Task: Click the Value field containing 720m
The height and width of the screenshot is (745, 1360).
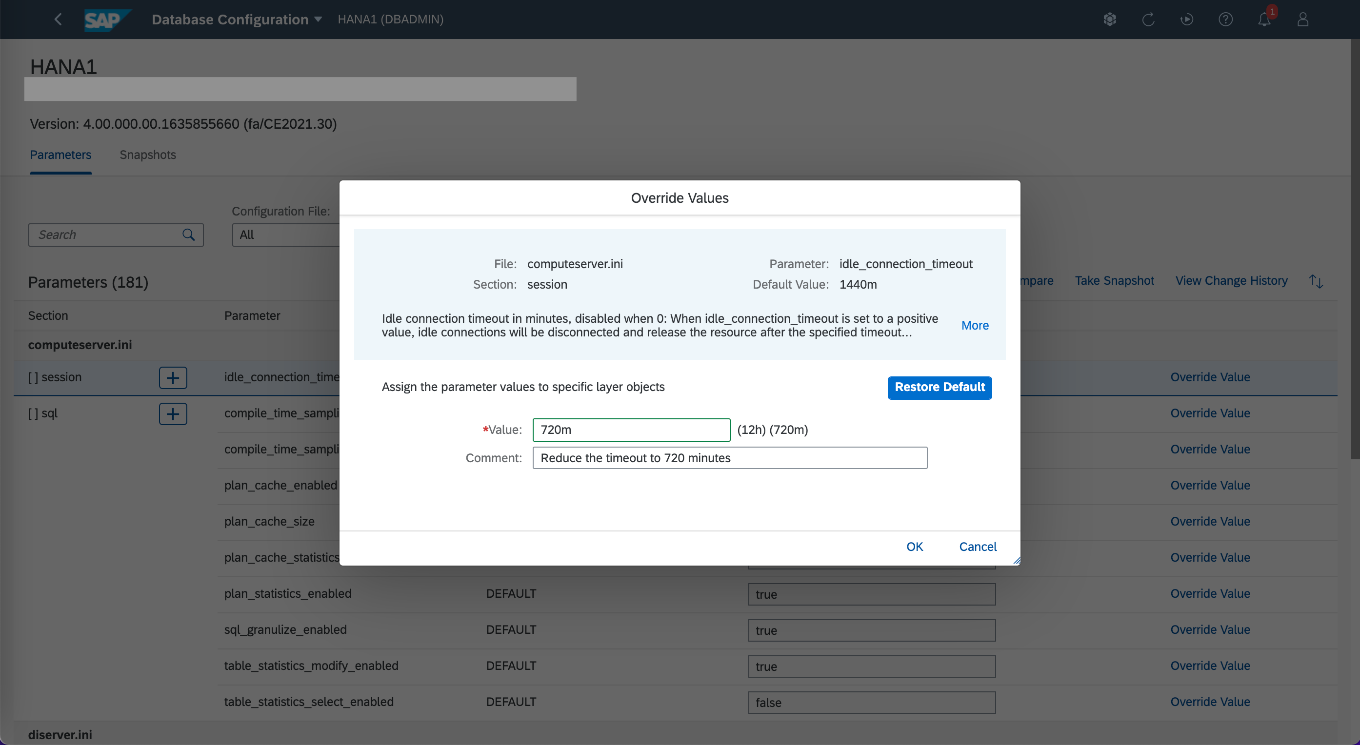Action: (x=631, y=430)
